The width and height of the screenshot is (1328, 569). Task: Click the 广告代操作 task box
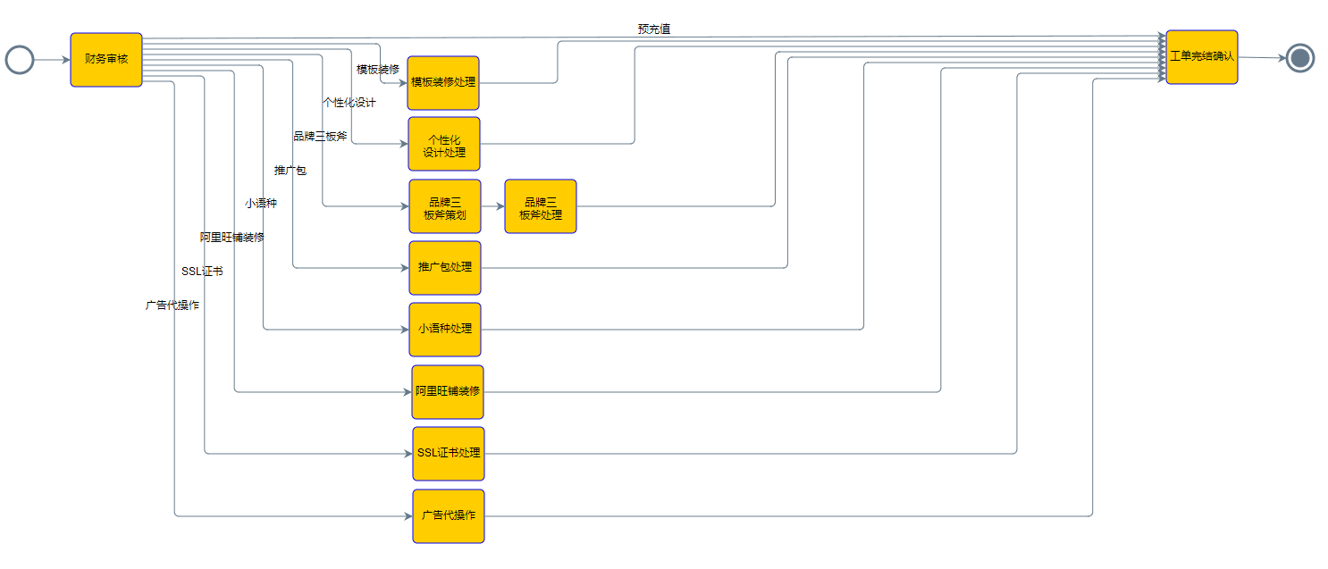(x=449, y=516)
